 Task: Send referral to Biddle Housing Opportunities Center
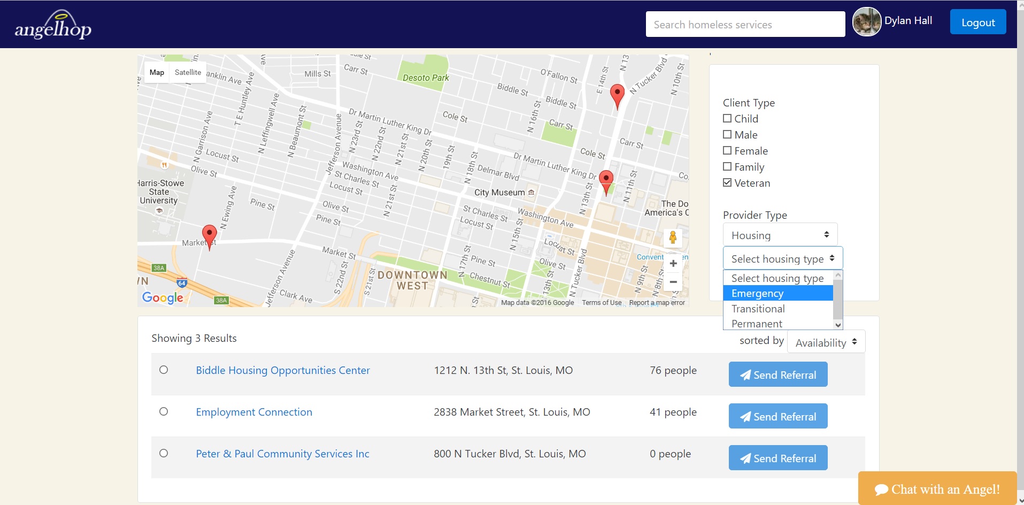point(778,374)
